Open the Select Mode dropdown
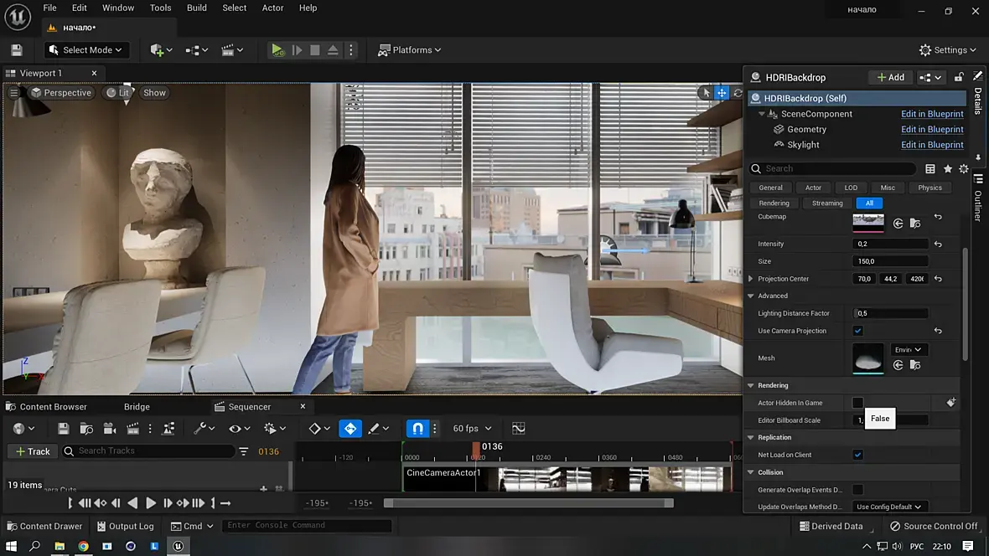The width and height of the screenshot is (989, 556). (87, 50)
